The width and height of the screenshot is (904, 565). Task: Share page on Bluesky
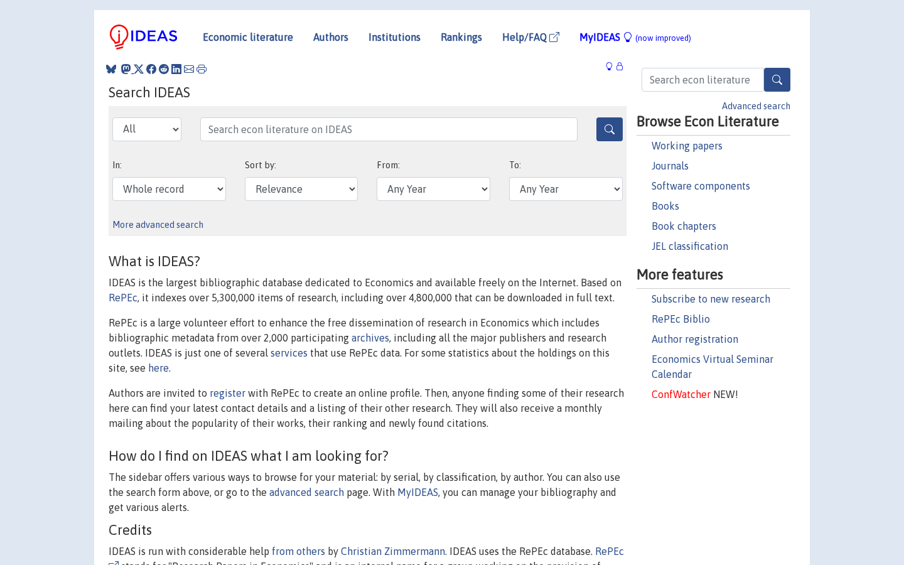pyautogui.click(x=111, y=69)
